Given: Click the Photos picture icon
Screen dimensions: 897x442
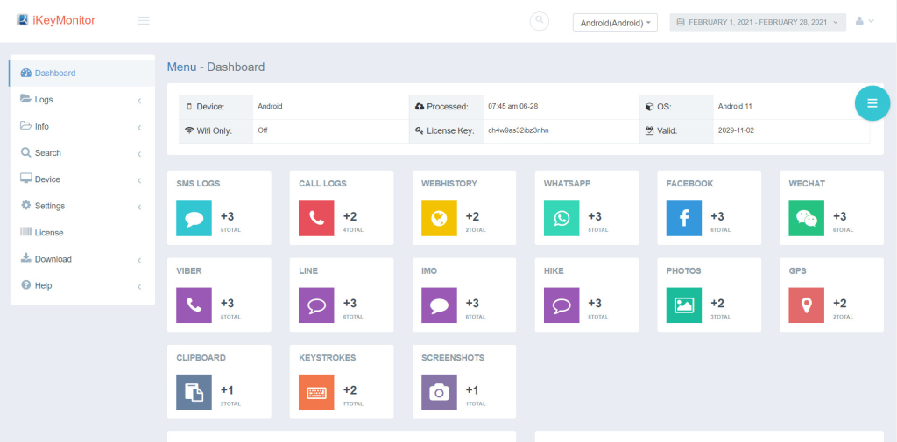Looking at the screenshot, I should tap(684, 305).
